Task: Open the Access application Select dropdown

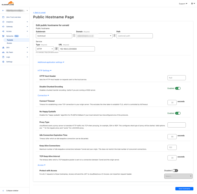Action: coord(178,176)
